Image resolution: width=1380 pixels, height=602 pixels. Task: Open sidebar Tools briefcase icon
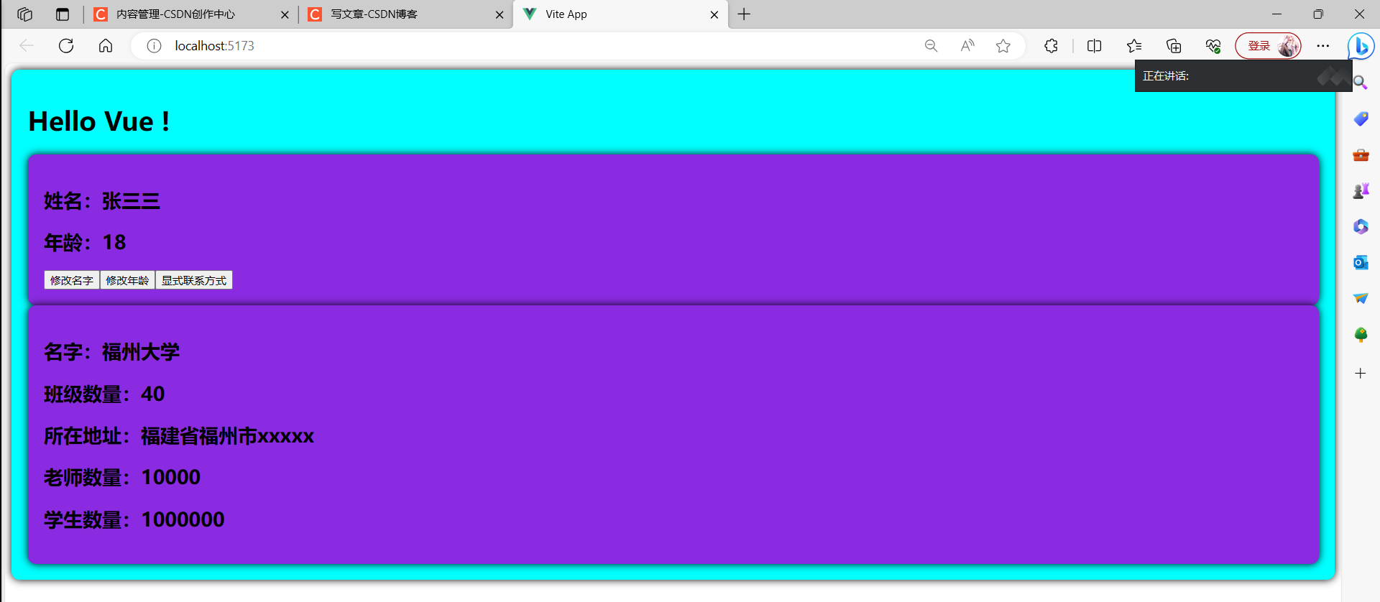pyautogui.click(x=1361, y=154)
